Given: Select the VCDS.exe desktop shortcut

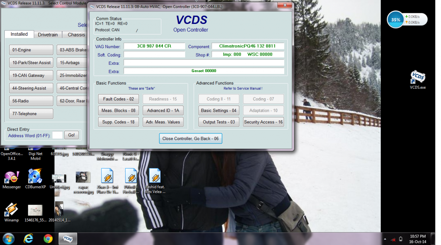Looking at the screenshot, I should [x=418, y=80].
